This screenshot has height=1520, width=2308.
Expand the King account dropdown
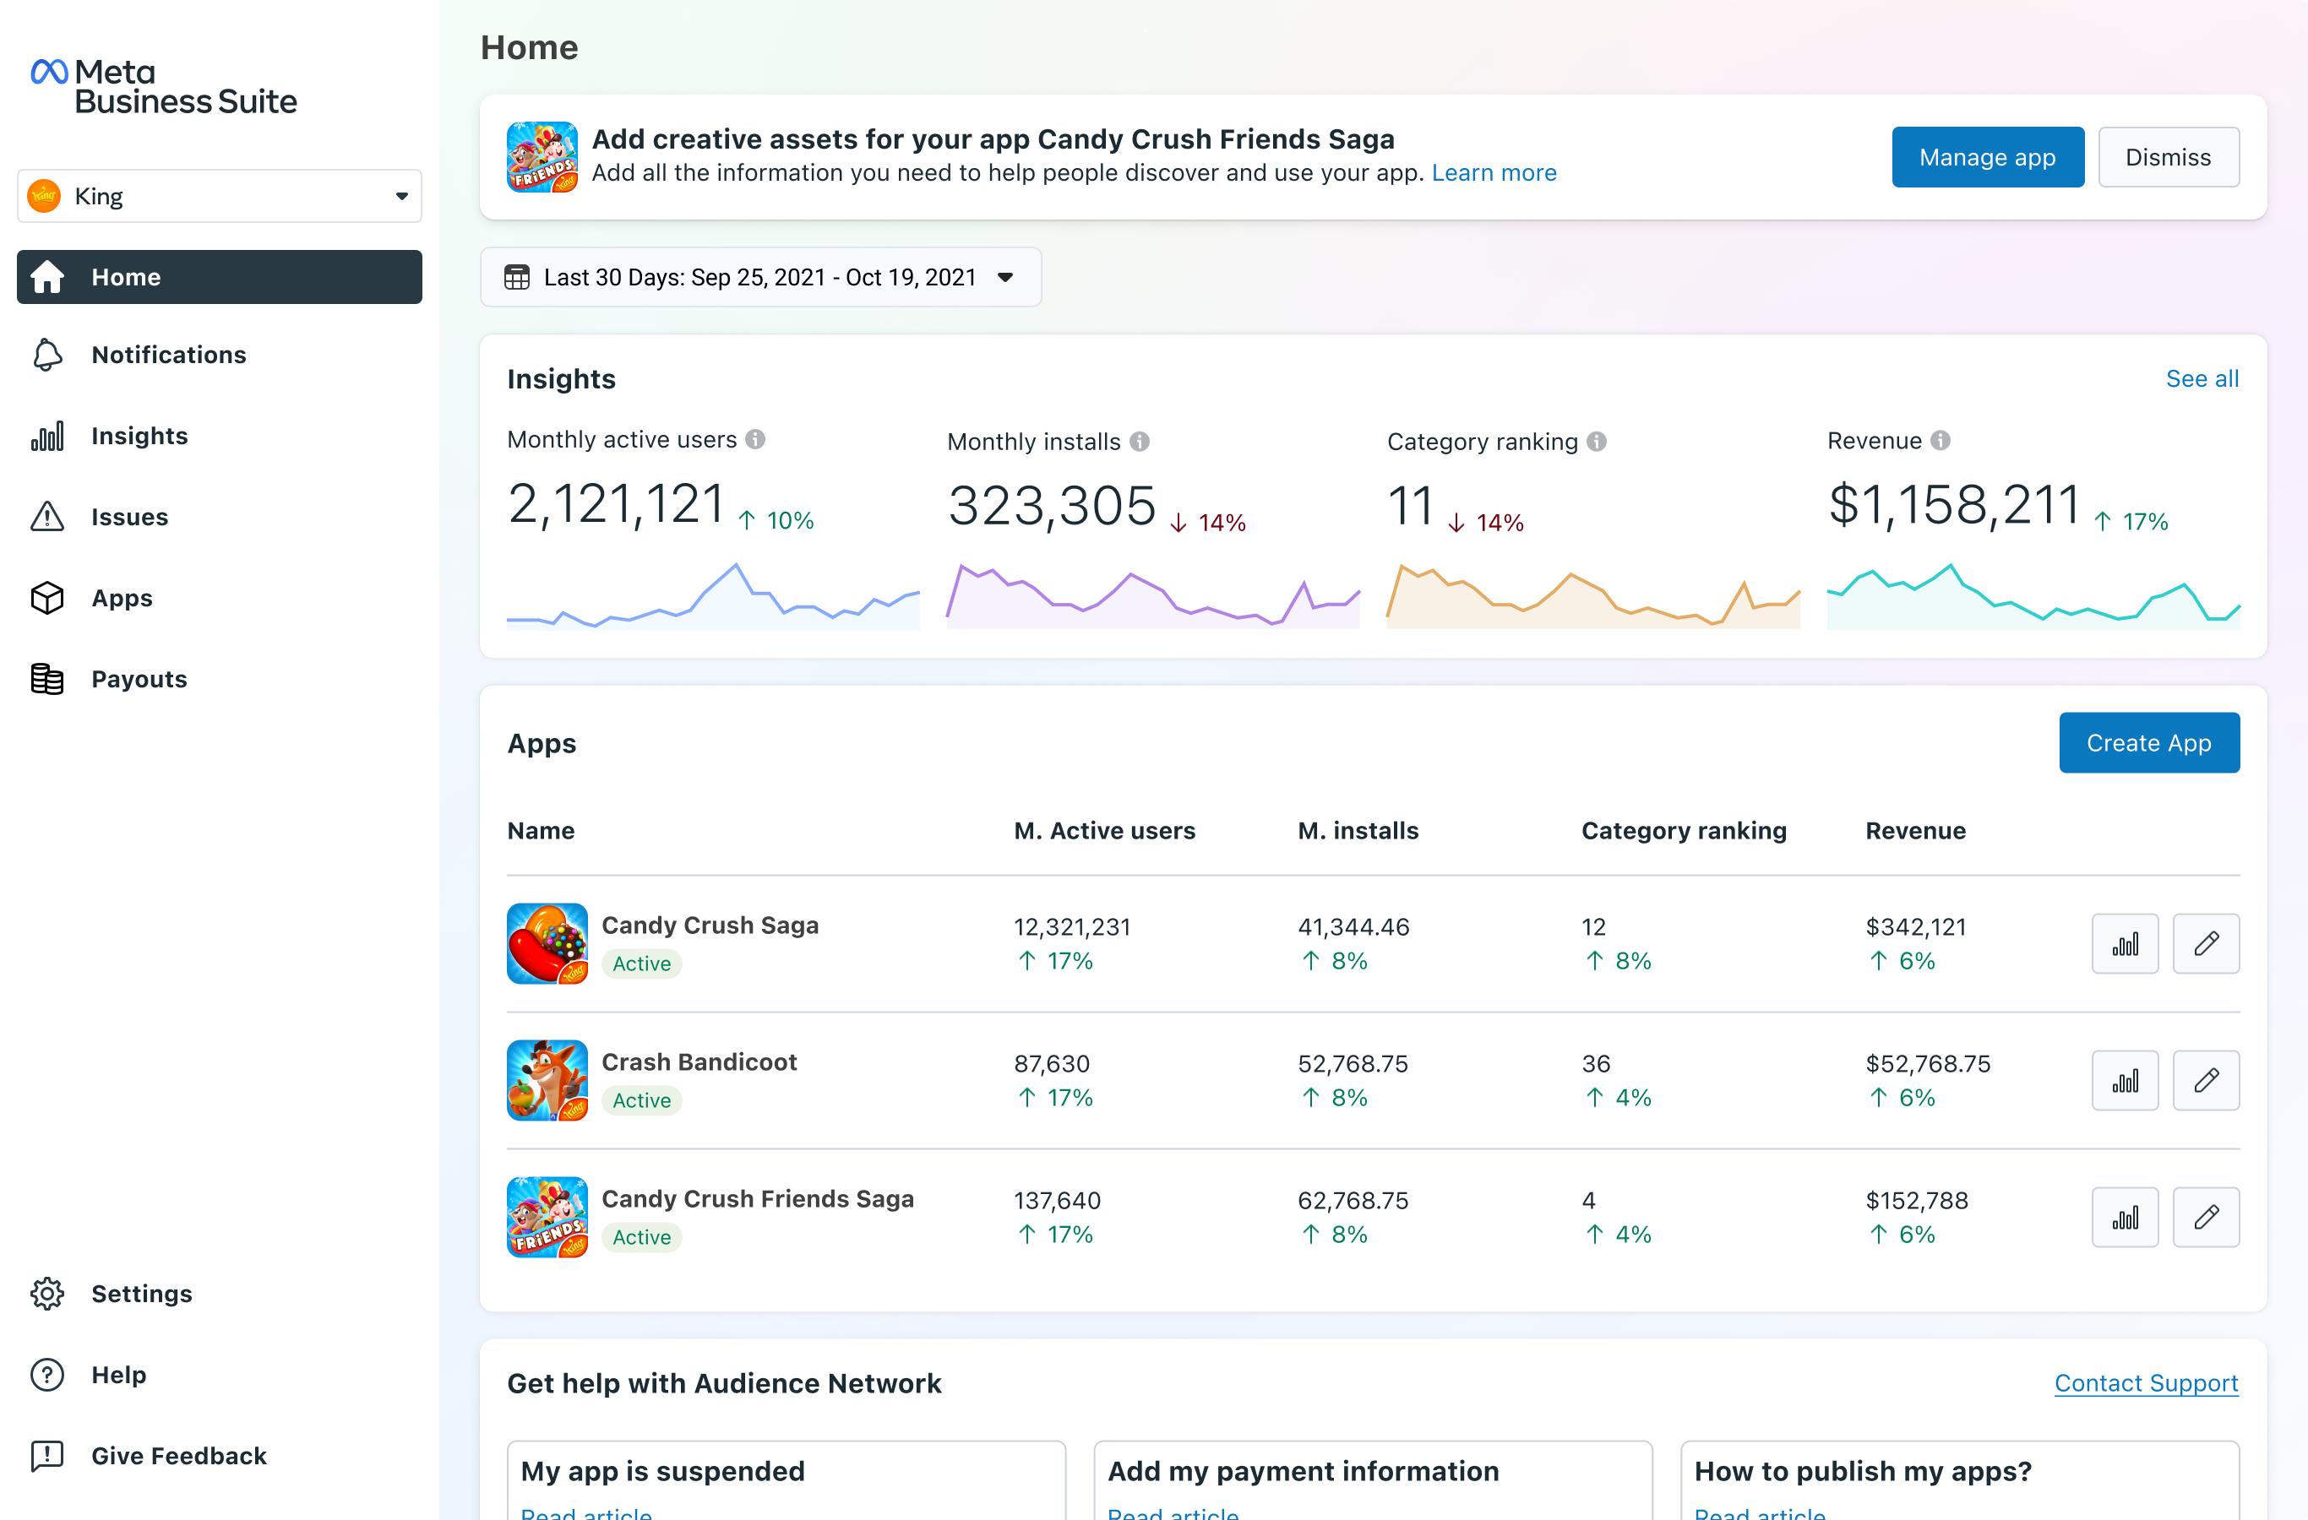coord(219,196)
